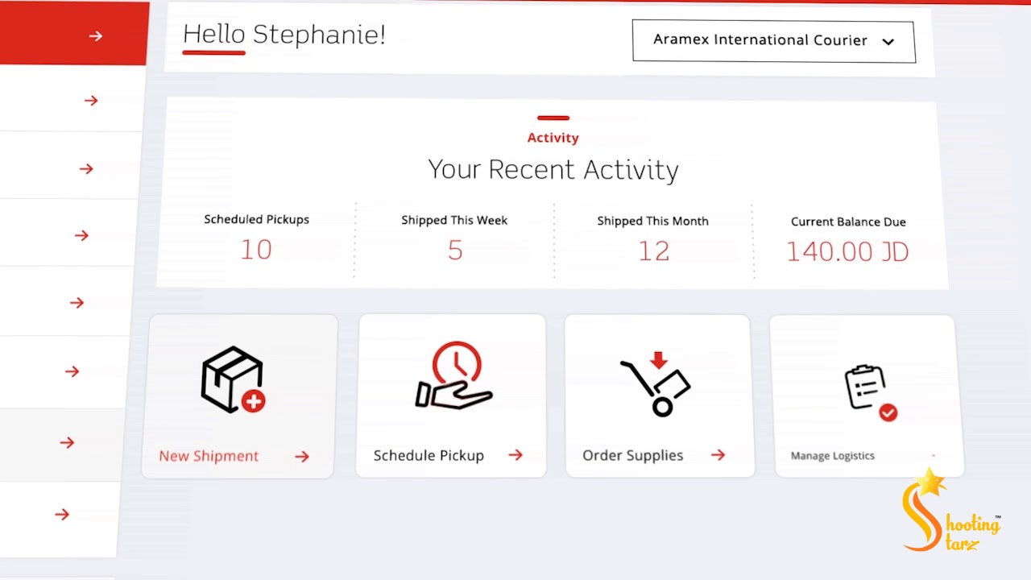1031x580 pixels.
Task: Click the Shipped This Month label
Action: pyautogui.click(x=652, y=221)
